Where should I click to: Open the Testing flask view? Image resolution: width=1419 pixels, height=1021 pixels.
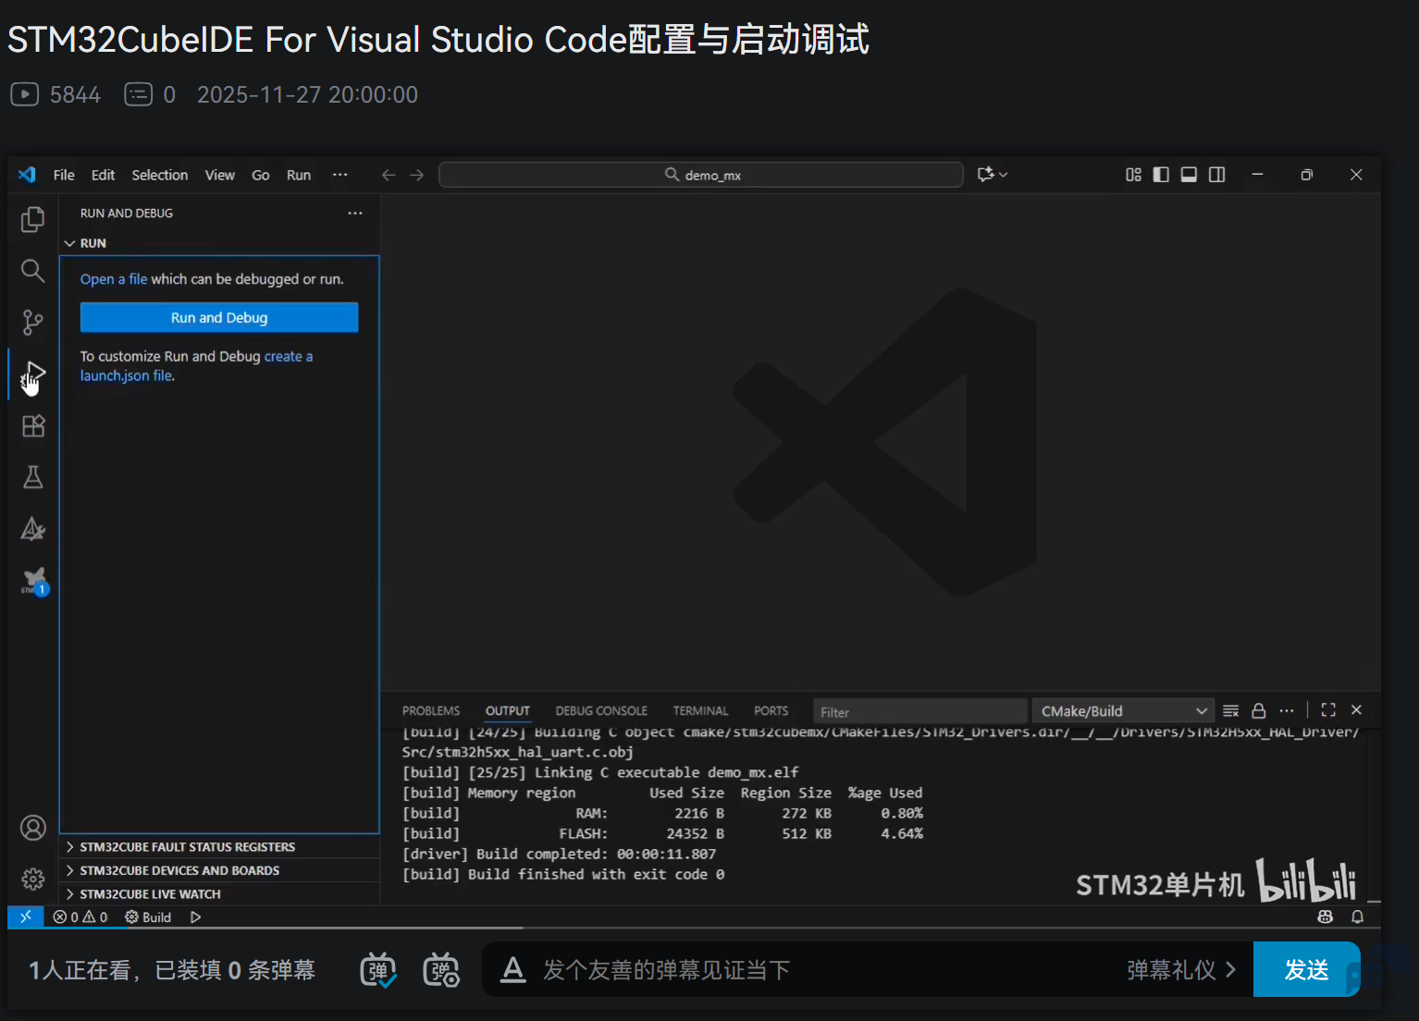tap(32, 477)
